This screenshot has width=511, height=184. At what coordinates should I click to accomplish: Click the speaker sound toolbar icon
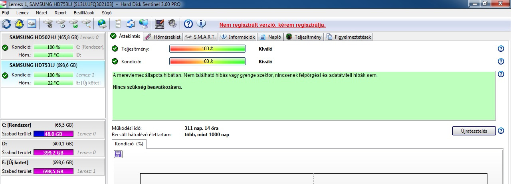tap(172, 24)
